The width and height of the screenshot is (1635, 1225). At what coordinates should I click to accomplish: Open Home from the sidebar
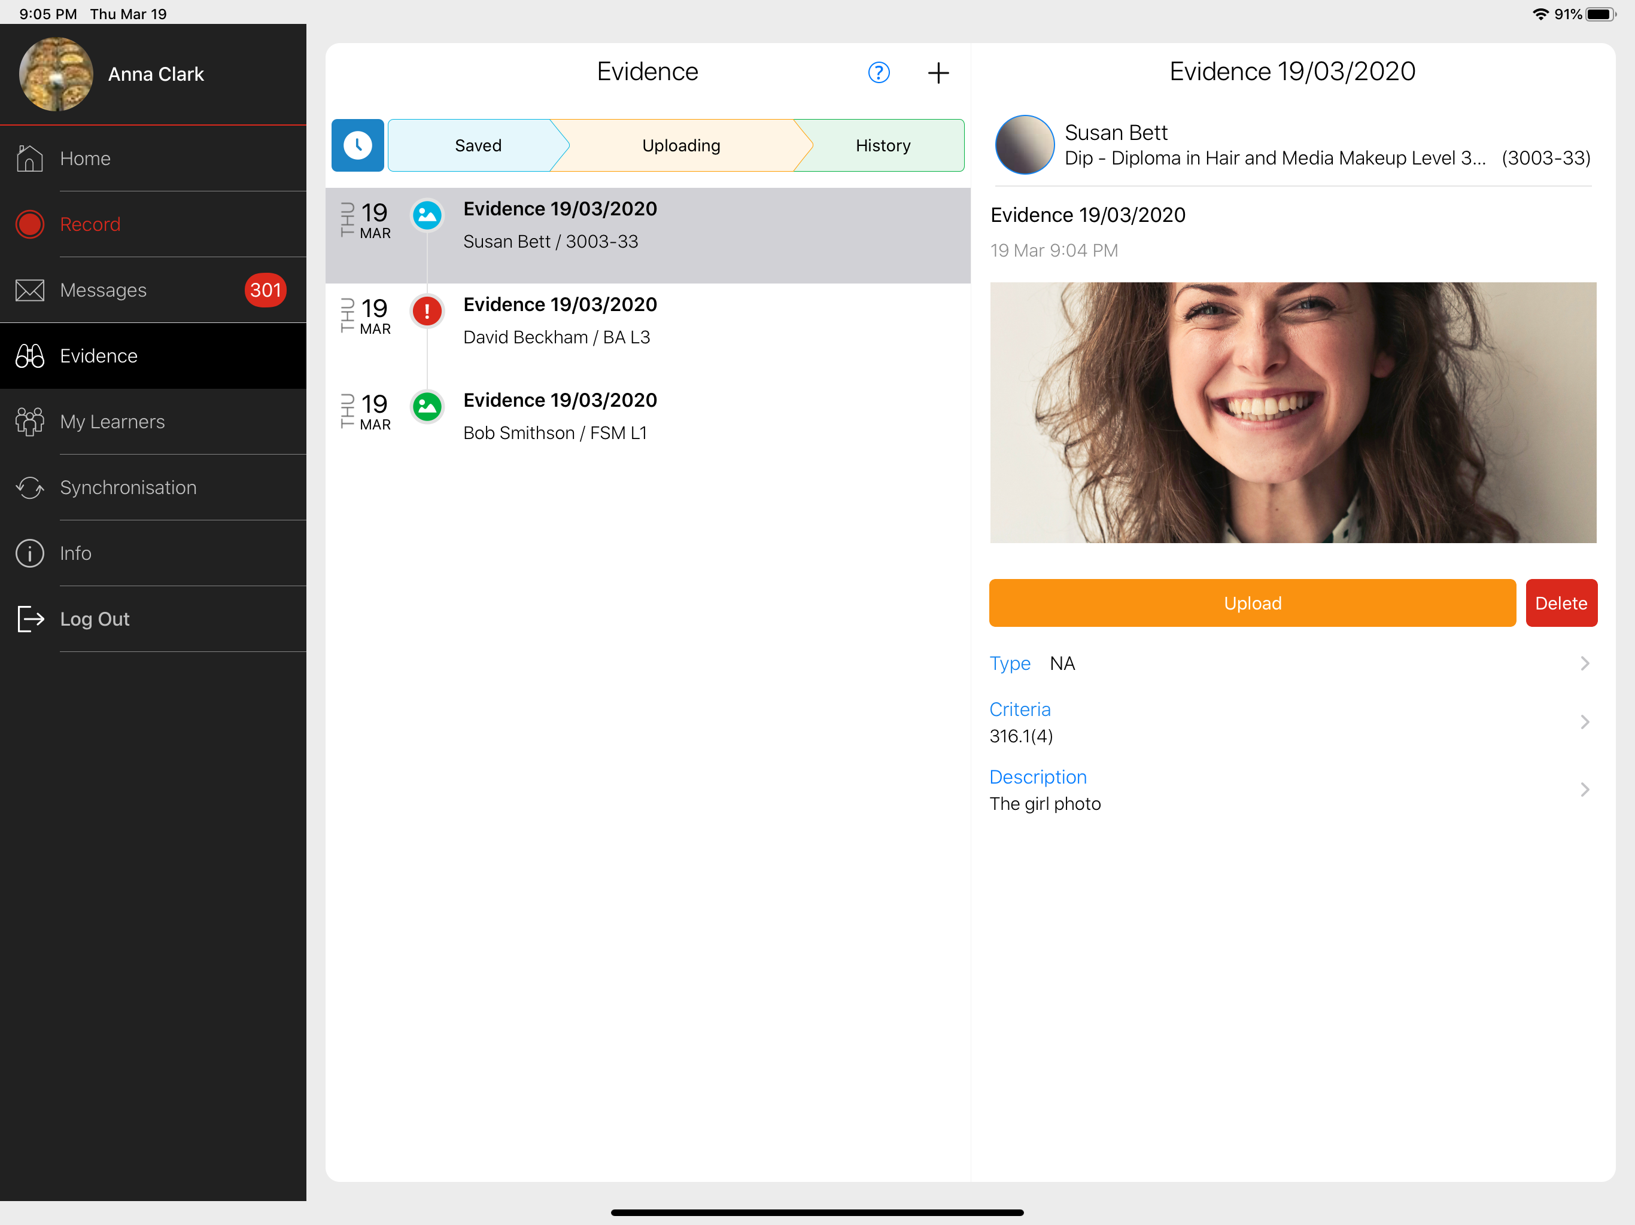coord(85,158)
